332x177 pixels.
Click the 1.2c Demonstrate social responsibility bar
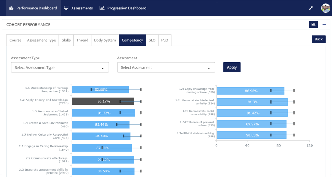tap(252, 113)
